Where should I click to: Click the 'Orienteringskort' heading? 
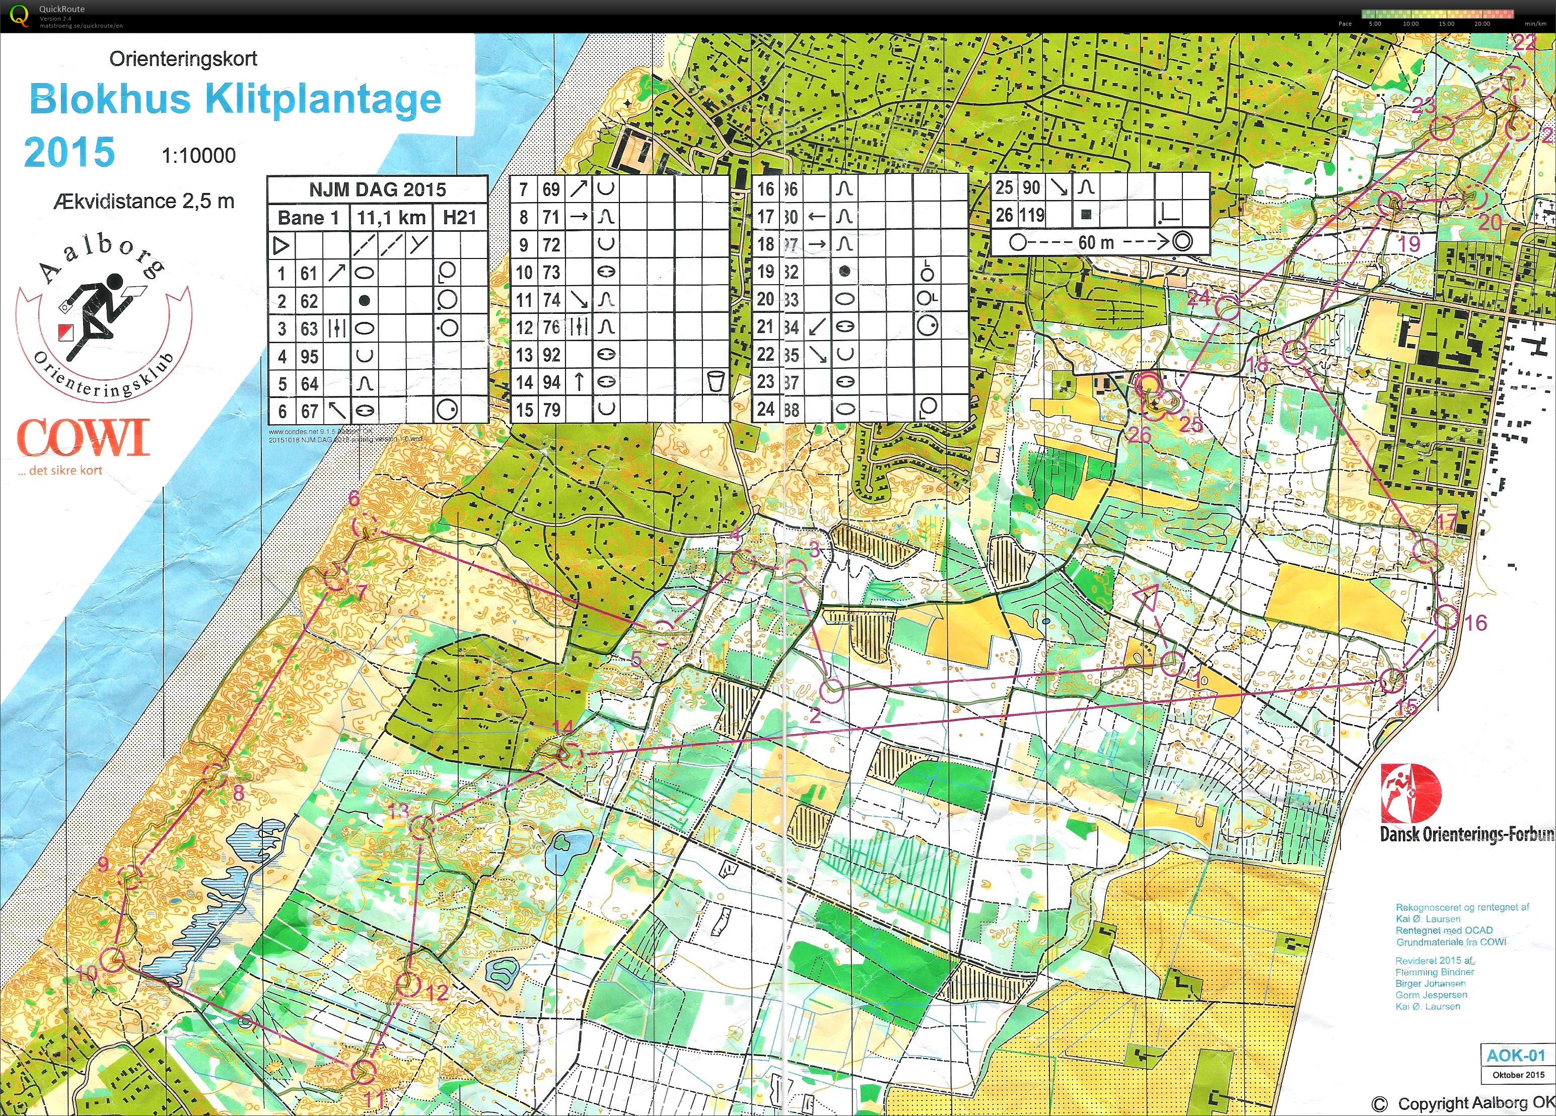(x=183, y=58)
